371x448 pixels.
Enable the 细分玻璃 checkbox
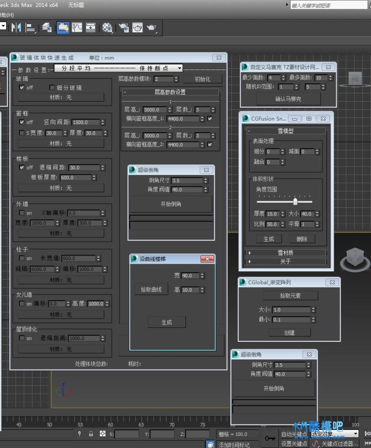(x=52, y=87)
